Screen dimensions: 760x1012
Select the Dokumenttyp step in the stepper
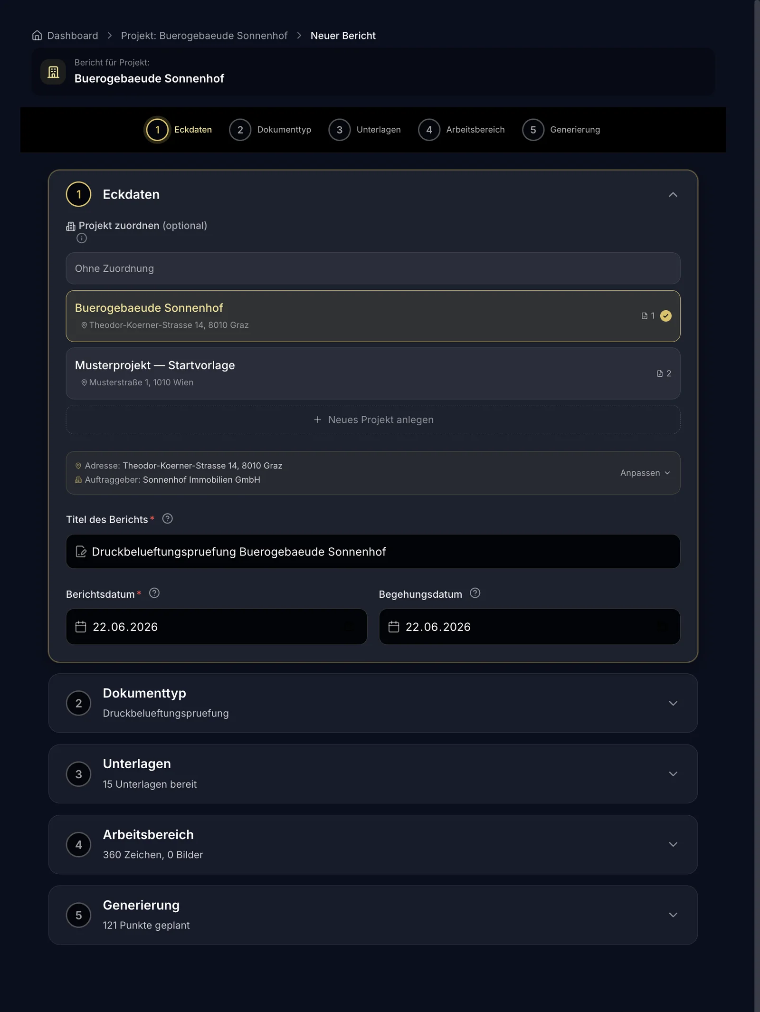coord(284,130)
